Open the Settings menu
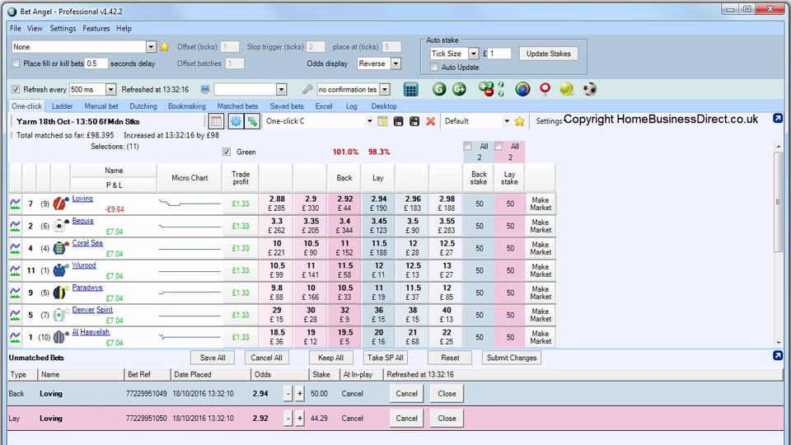This screenshot has height=445, width=791. [x=63, y=28]
